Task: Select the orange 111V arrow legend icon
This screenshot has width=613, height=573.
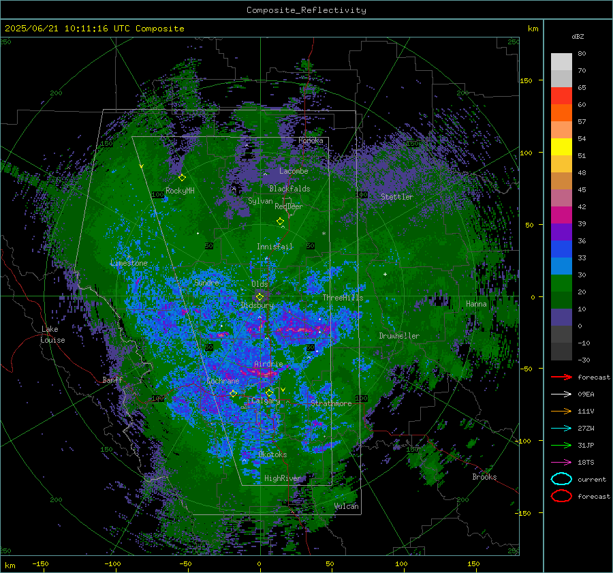Action: click(561, 411)
